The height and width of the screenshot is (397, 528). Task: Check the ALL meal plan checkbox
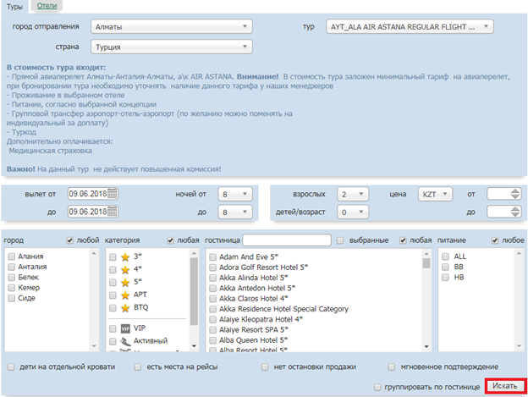[445, 256]
